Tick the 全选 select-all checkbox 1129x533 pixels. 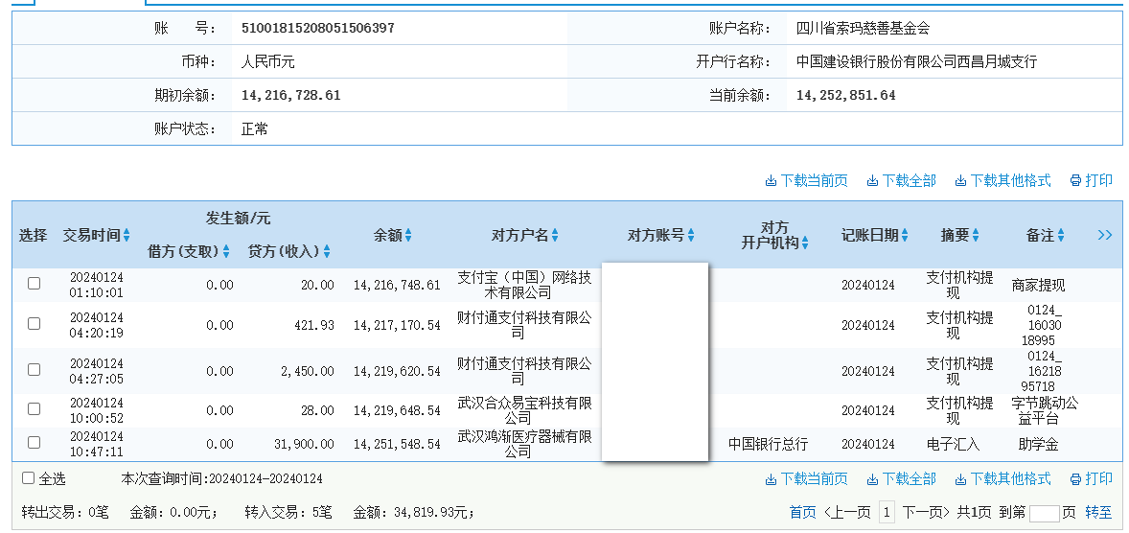[28, 478]
